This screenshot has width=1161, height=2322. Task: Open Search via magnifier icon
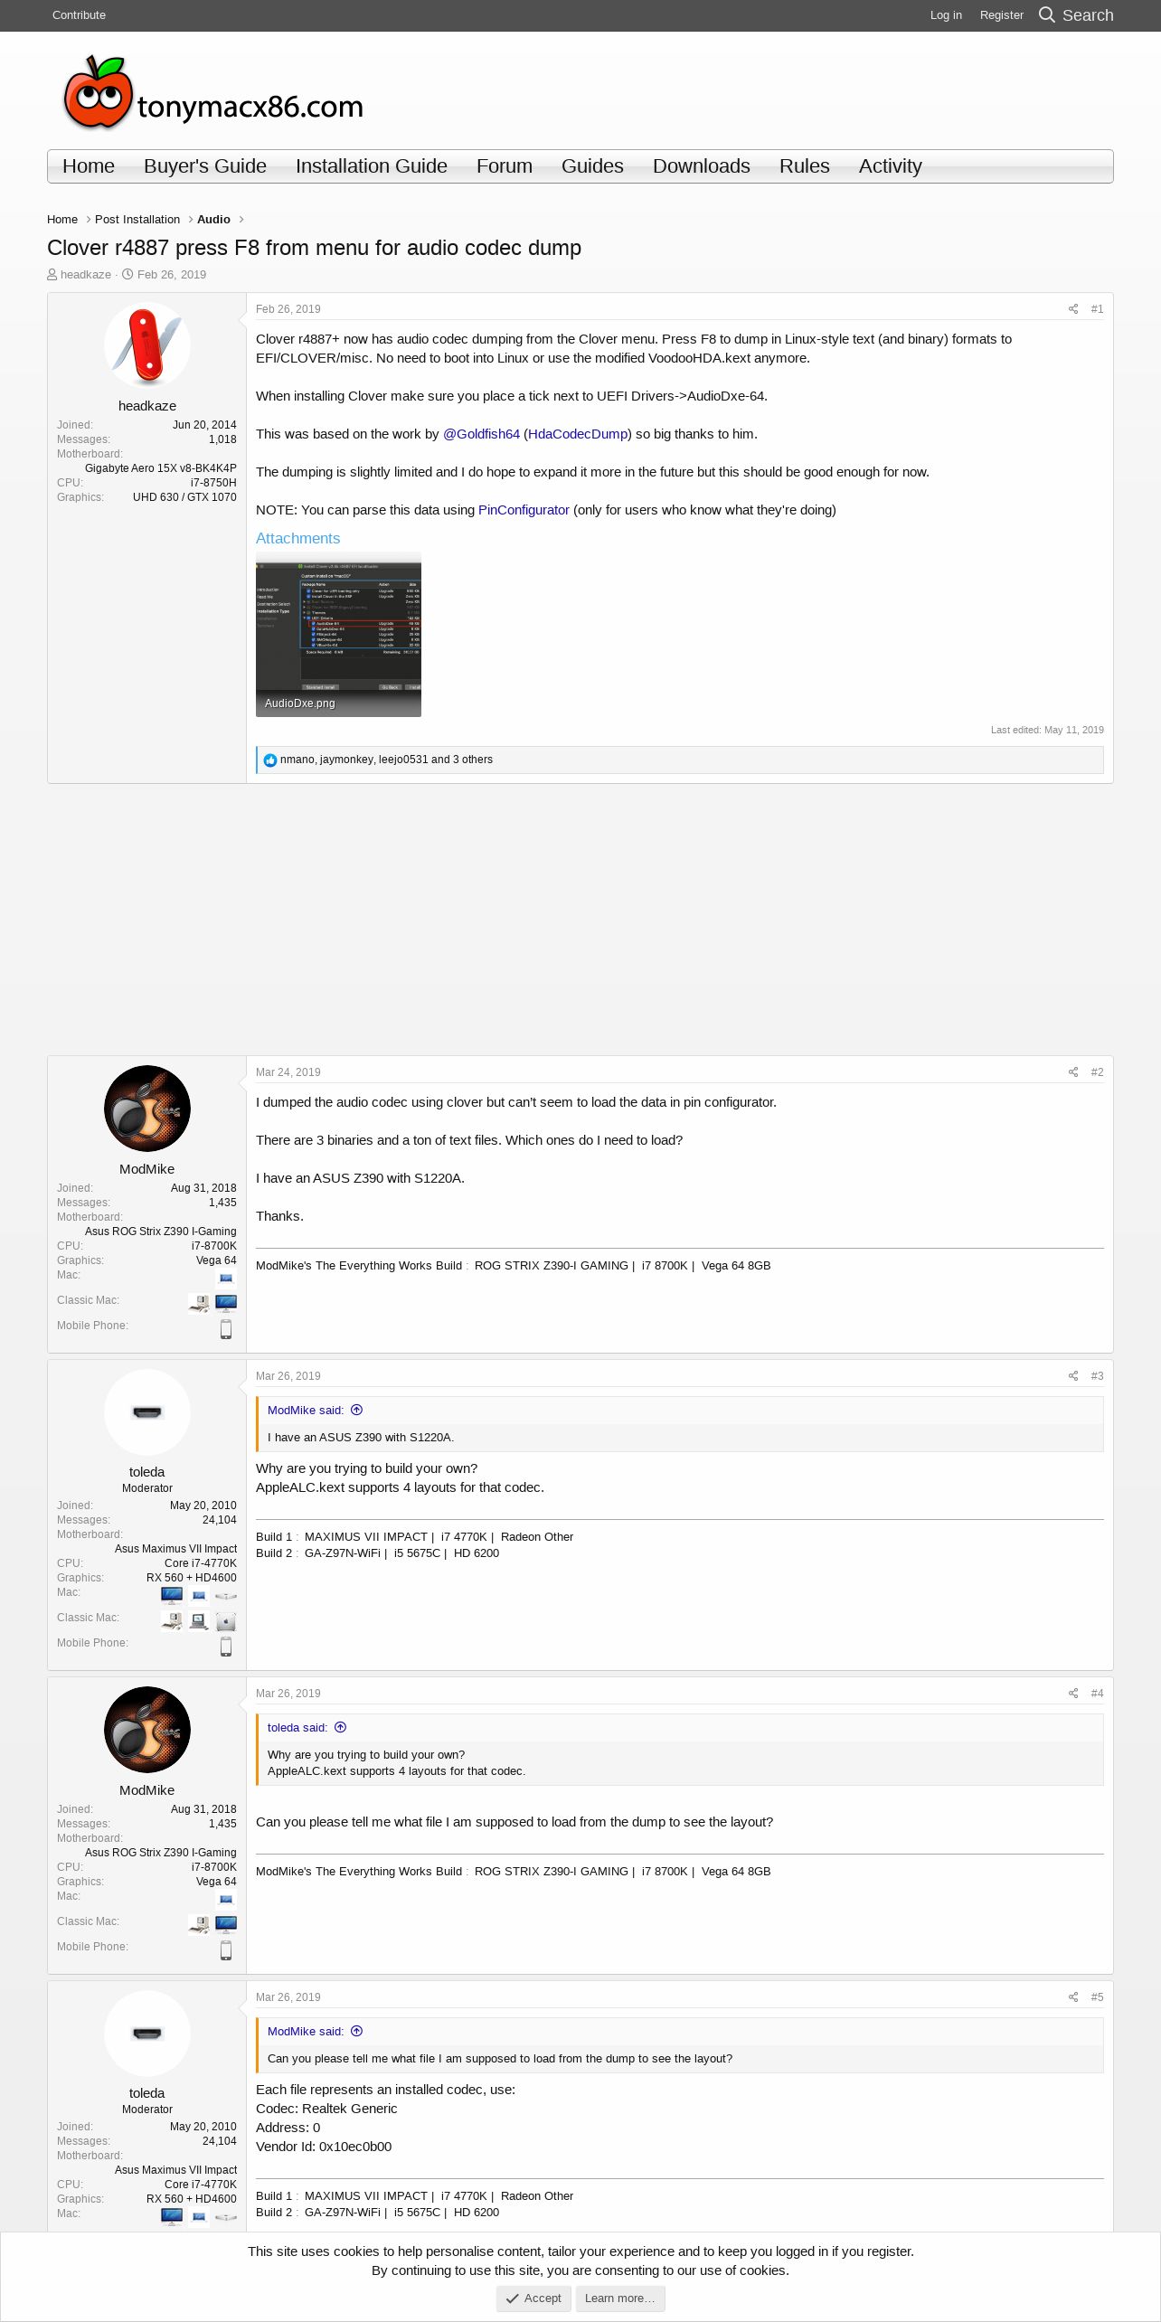click(x=1047, y=14)
